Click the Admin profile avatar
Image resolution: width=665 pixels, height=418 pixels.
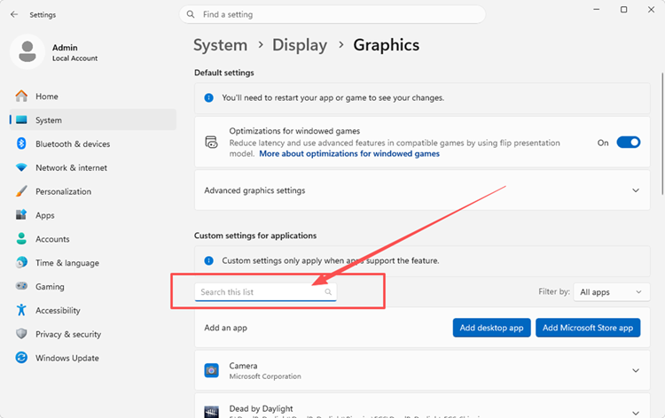click(x=27, y=51)
